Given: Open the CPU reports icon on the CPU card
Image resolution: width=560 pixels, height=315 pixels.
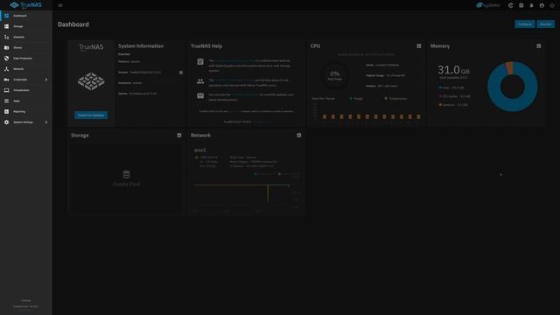Looking at the screenshot, I should click(418, 46).
